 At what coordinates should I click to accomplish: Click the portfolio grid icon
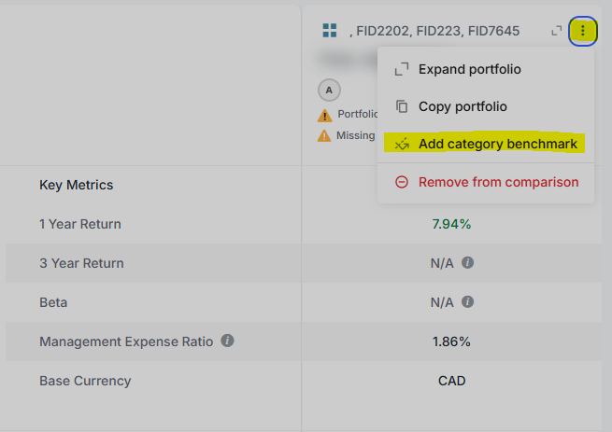[x=329, y=31]
